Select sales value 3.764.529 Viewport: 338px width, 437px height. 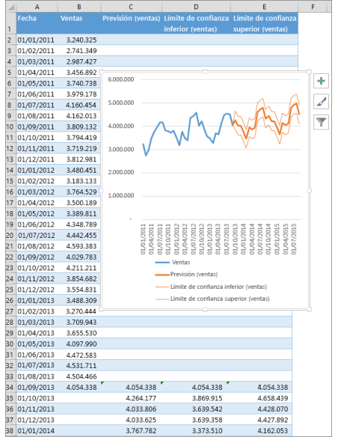point(79,192)
